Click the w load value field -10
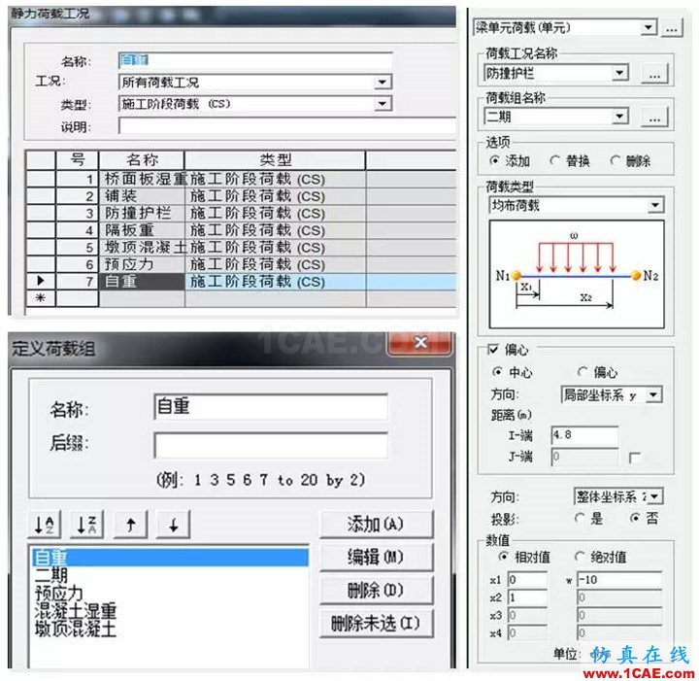This screenshot has height=681, width=699. [x=619, y=580]
